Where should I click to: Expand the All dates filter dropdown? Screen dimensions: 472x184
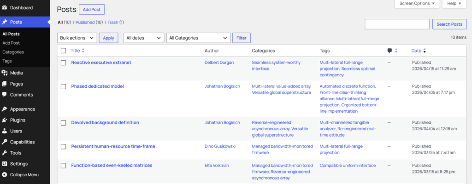tap(144, 38)
